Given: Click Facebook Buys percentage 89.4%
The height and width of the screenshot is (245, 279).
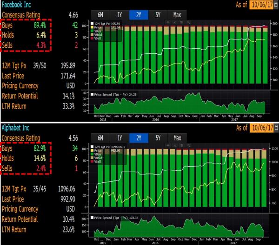Looking at the screenshot, I should [40, 25].
